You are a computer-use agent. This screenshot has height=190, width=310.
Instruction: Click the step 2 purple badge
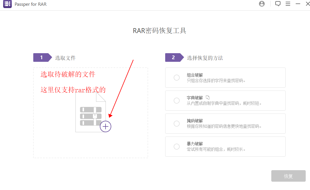tap(174, 57)
